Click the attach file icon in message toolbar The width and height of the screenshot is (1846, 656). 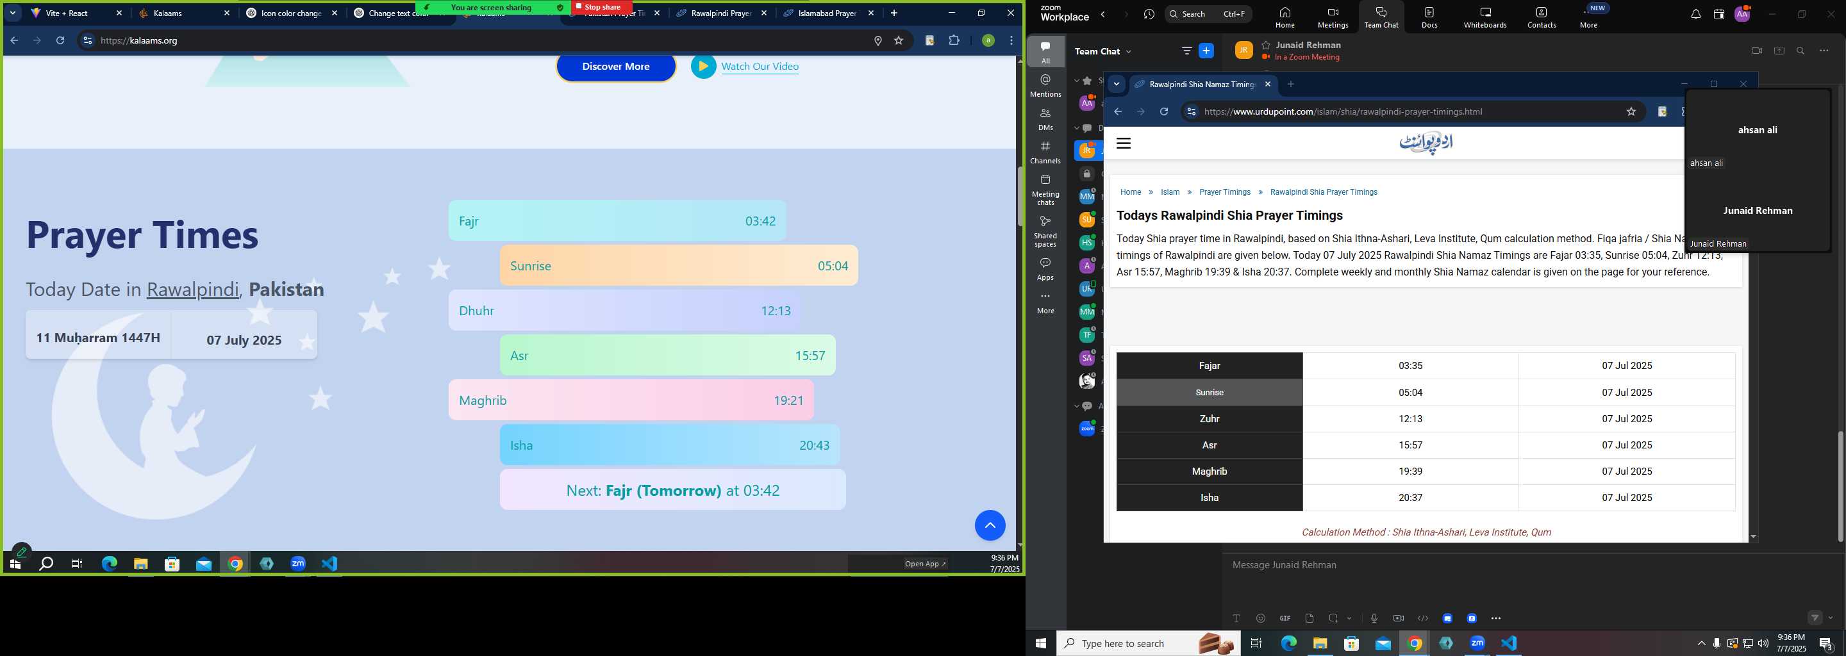pyautogui.click(x=1310, y=618)
